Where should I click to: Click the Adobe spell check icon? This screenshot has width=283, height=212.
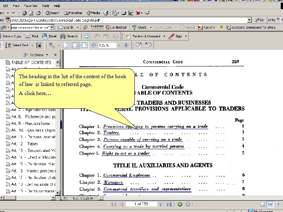(87, 36)
